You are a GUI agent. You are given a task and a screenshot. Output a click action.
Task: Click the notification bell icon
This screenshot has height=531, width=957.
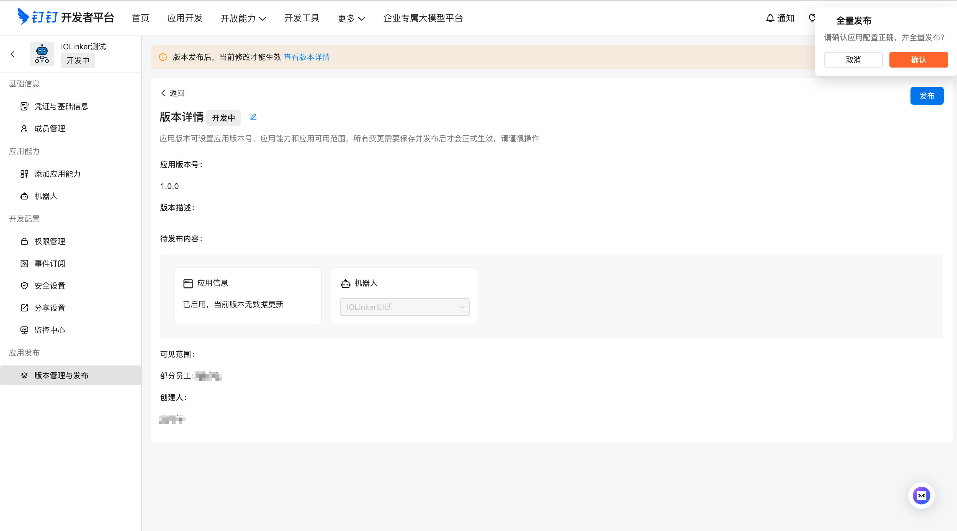point(770,18)
